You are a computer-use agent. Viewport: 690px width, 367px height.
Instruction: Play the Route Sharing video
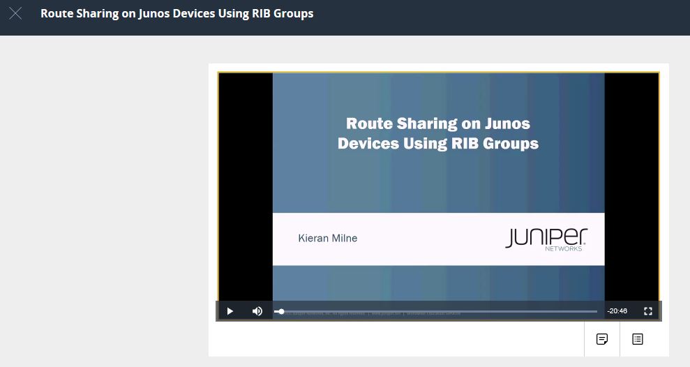tap(230, 311)
